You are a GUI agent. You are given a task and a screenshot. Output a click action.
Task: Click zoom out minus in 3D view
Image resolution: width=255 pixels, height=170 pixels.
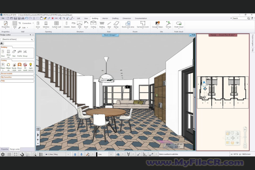38,143
